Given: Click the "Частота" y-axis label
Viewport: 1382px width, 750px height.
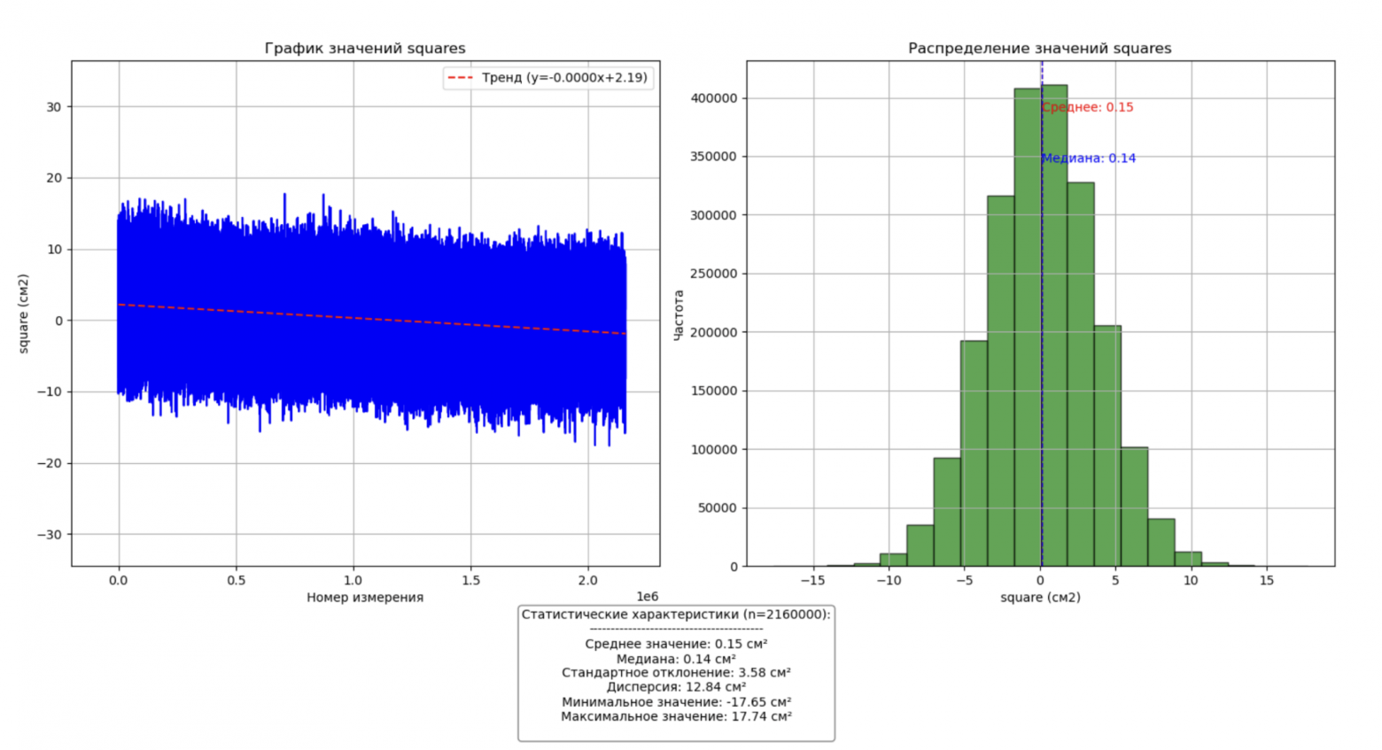Looking at the screenshot, I should [679, 314].
